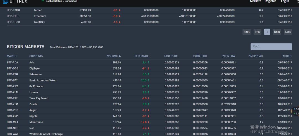Select page 1 in pagination
299x136 pixels.
click(267, 32)
